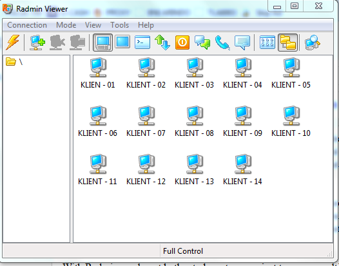Select the KLIENT - 11 computer
Image resolution: width=339 pixels, height=266 pixels.
pos(98,170)
